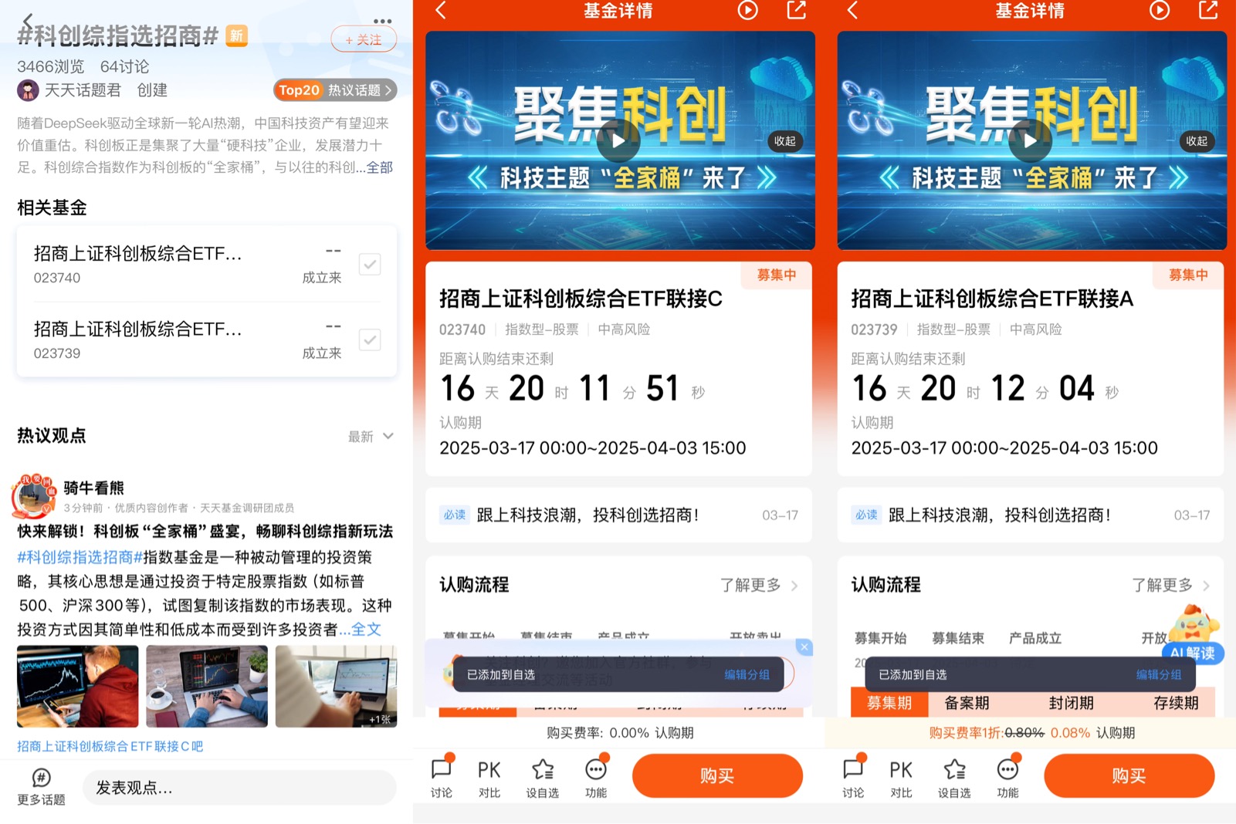Select the 封闭期 stage tab on 联接A
Viewport: 1236px width, 824px height.
pyautogui.click(x=1071, y=703)
